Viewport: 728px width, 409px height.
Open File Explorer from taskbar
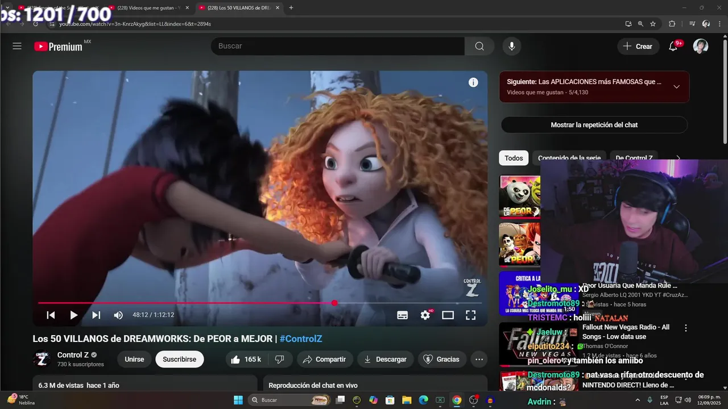coord(407,400)
